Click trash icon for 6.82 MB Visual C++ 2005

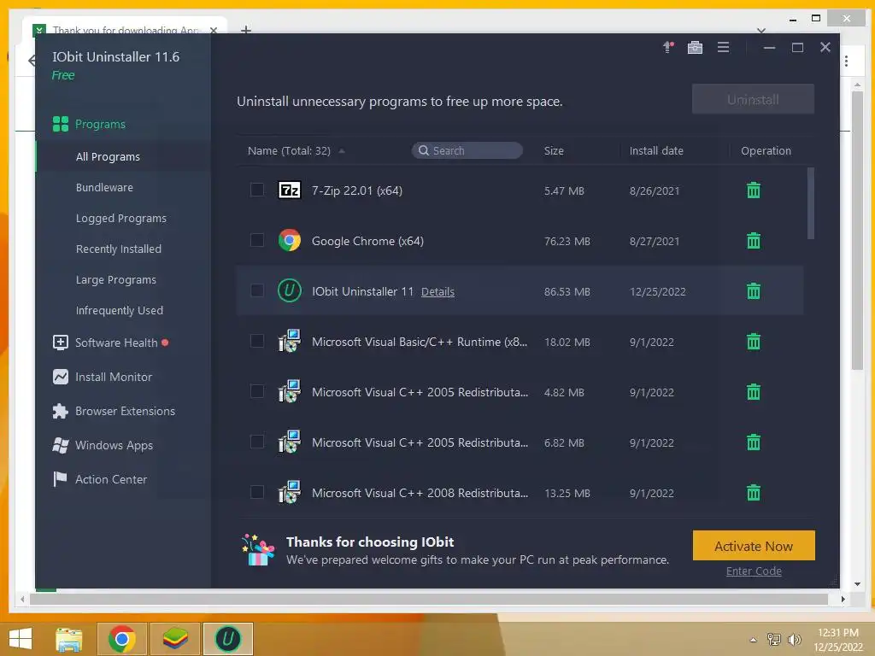754,442
